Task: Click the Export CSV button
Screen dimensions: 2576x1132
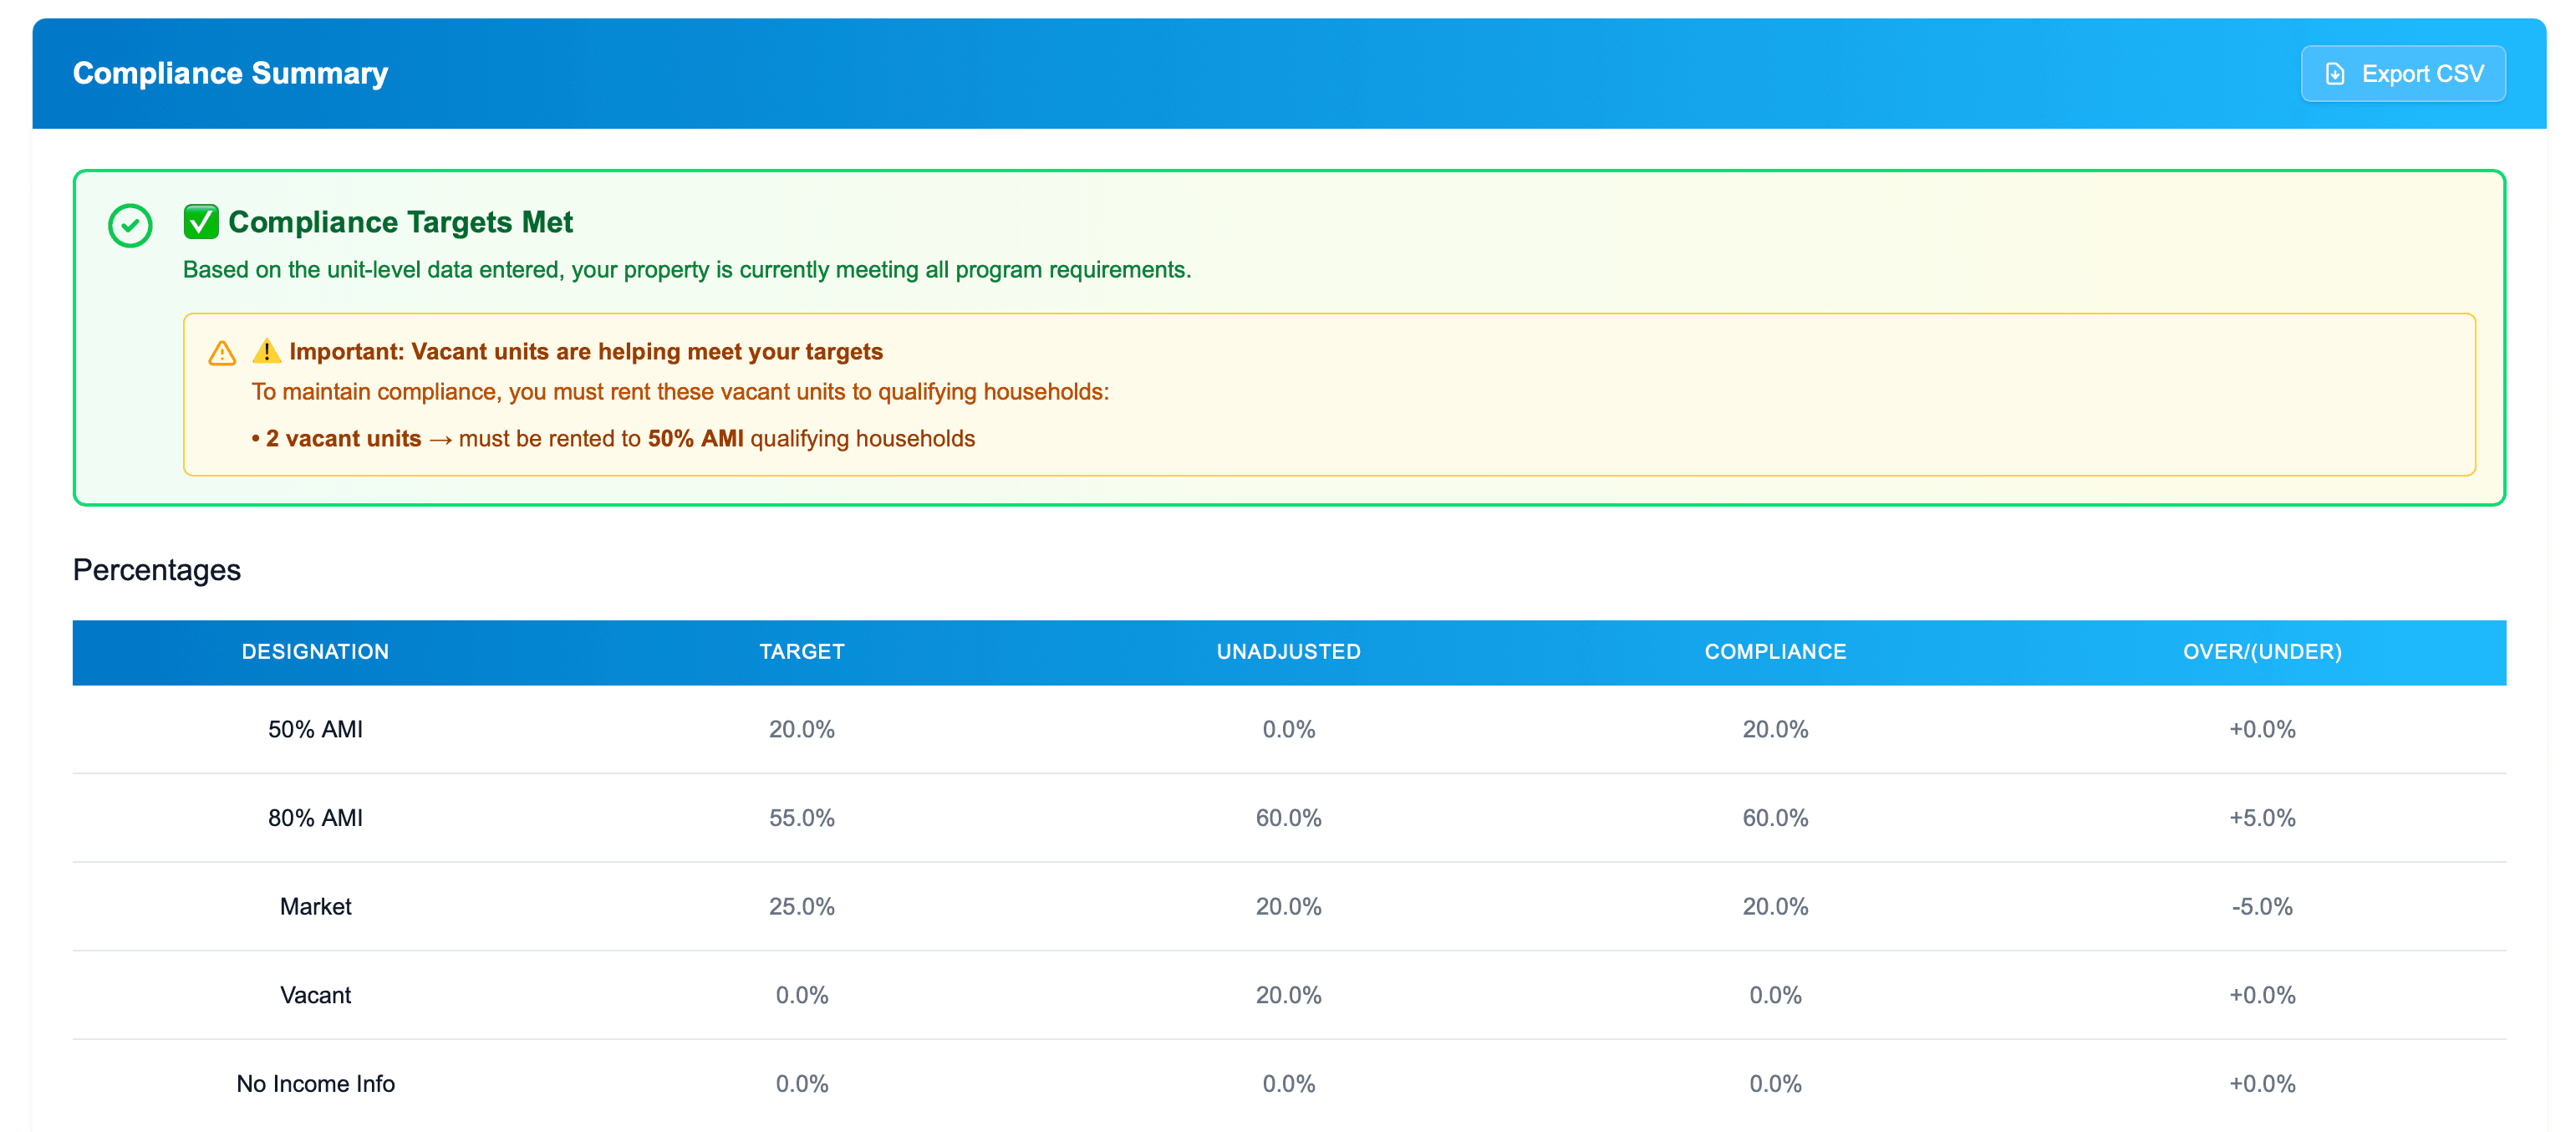Action: pyautogui.click(x=2402, y=74)
